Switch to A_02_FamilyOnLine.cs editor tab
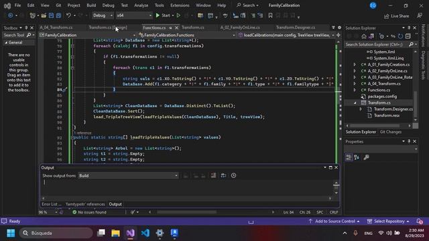The width and height of the screenshot is (429, 241). click(240, 27)
